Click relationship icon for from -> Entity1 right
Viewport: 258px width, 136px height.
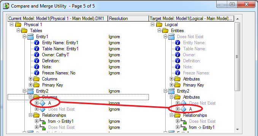tap(184, 127)
